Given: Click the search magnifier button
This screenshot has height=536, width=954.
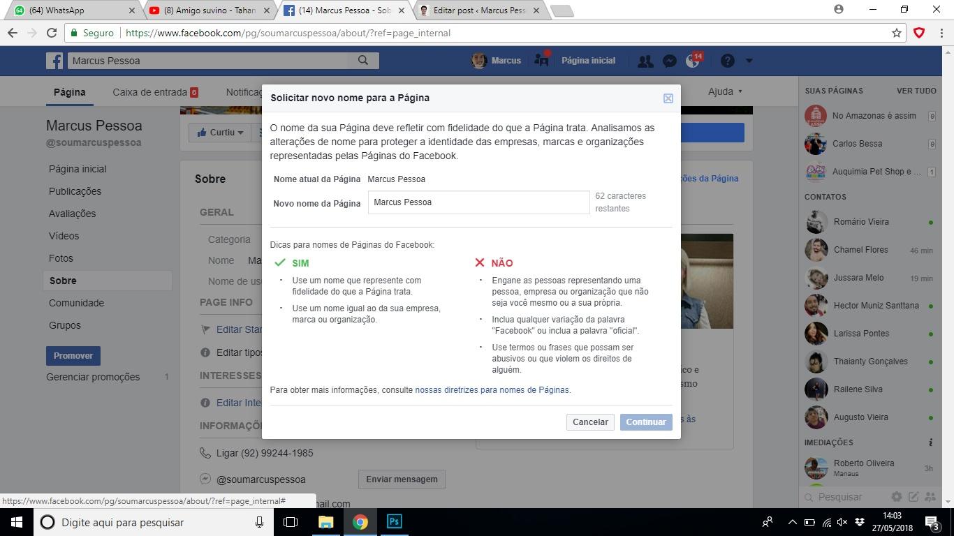Looking at the screenshot, I should coord(363,61).
